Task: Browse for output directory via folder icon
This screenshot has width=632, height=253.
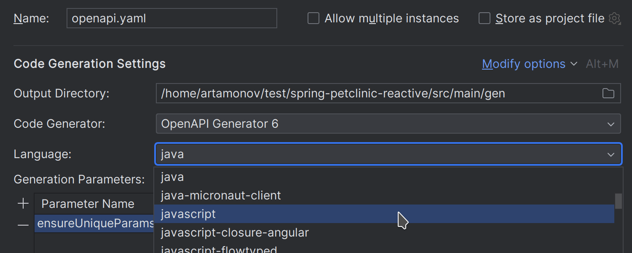Action: tap(608, 94)
